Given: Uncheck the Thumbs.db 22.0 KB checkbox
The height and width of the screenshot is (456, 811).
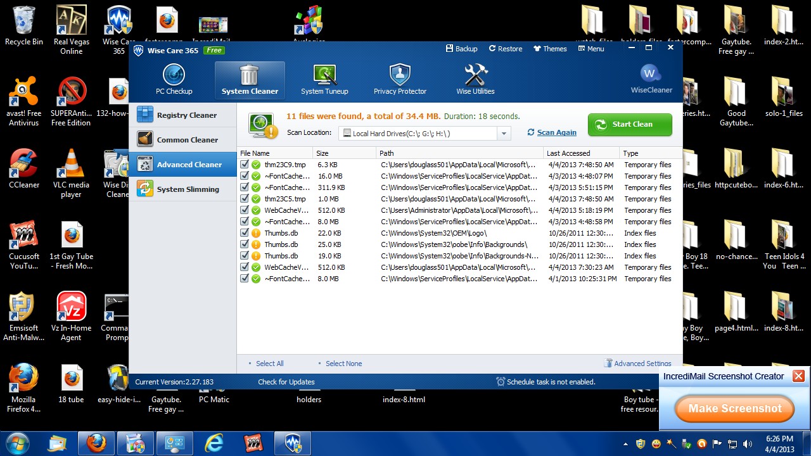Looking at the screenshot, I should coord(245,233).
